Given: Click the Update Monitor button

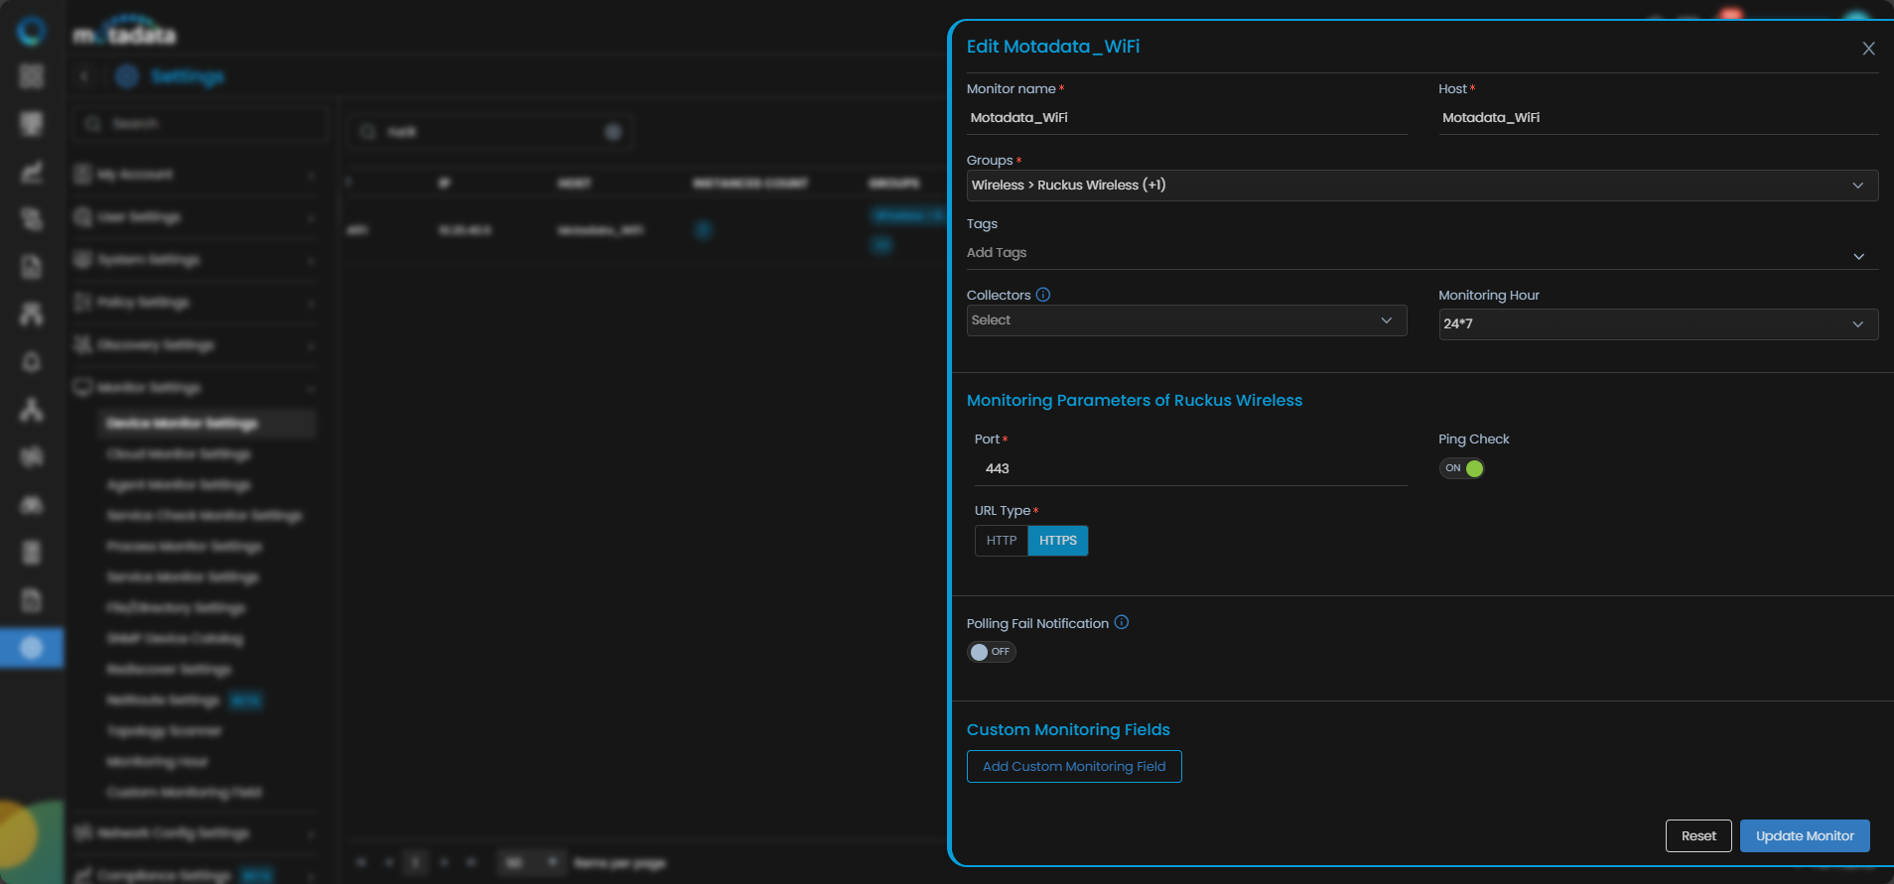Looking at the screenshot, I should coord(1805,836).
